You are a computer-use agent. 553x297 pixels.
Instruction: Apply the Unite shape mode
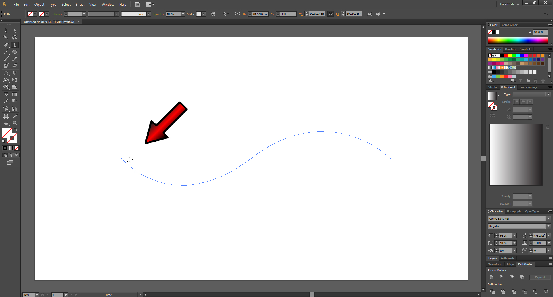pos(492,277)
